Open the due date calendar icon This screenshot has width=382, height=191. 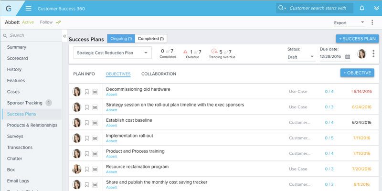pyautogui.click(x=348, y=57)
